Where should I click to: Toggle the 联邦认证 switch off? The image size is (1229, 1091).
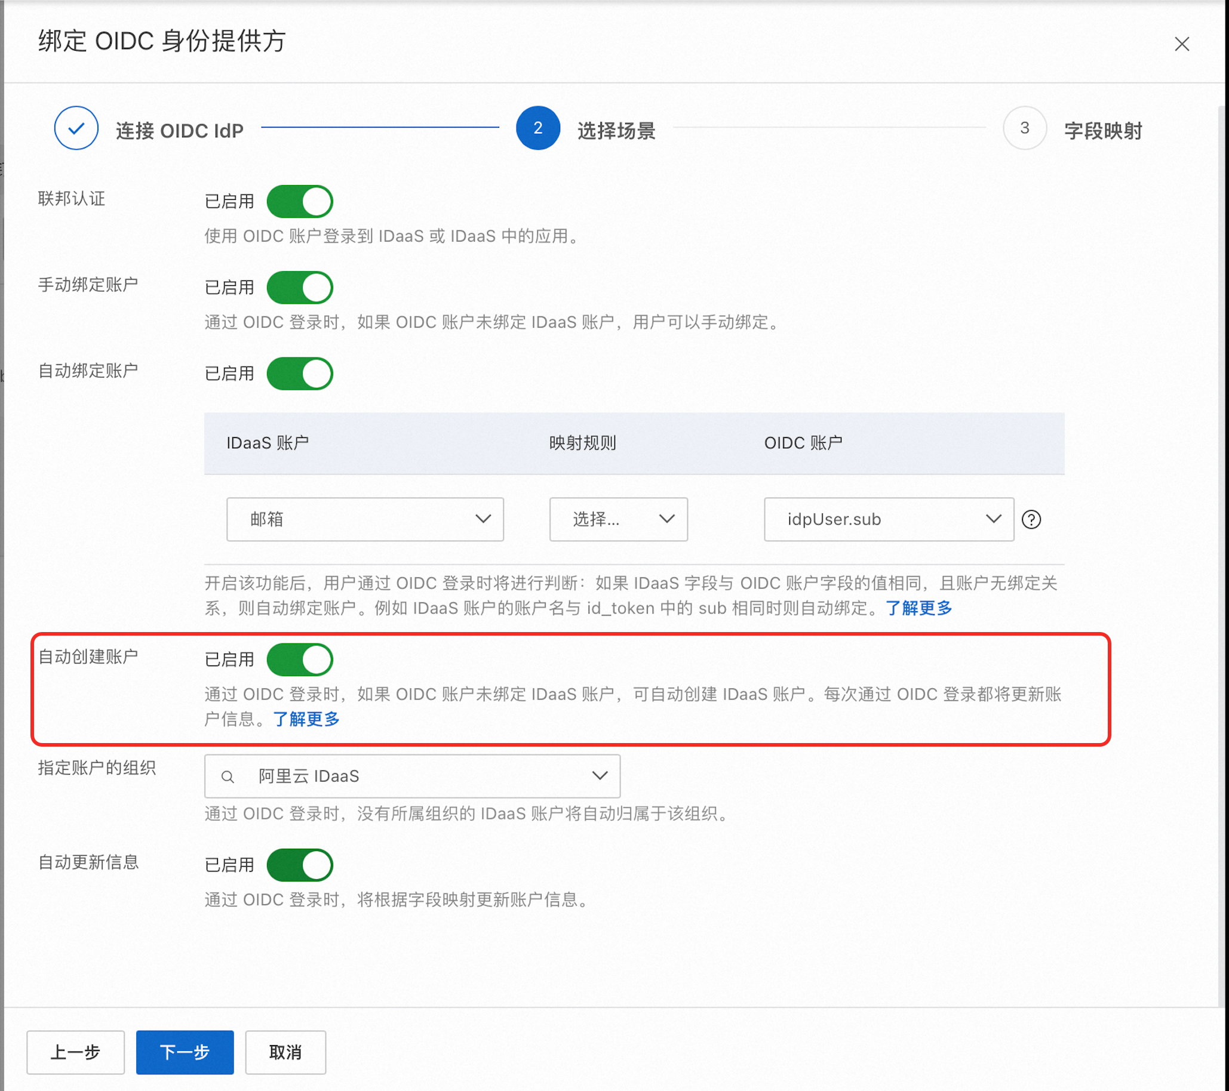coord(300,201)
